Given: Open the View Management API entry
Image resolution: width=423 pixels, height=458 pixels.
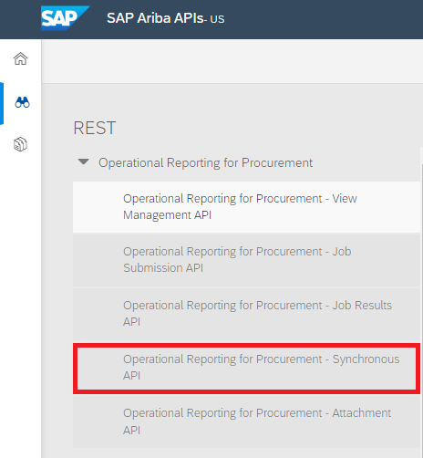Looking at the screenshot, I should (x=246, y=207).
